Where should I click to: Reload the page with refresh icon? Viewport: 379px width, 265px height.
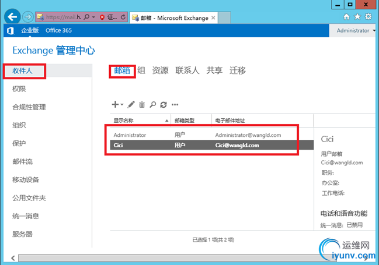pyautogui.click(x=123, y=17)
